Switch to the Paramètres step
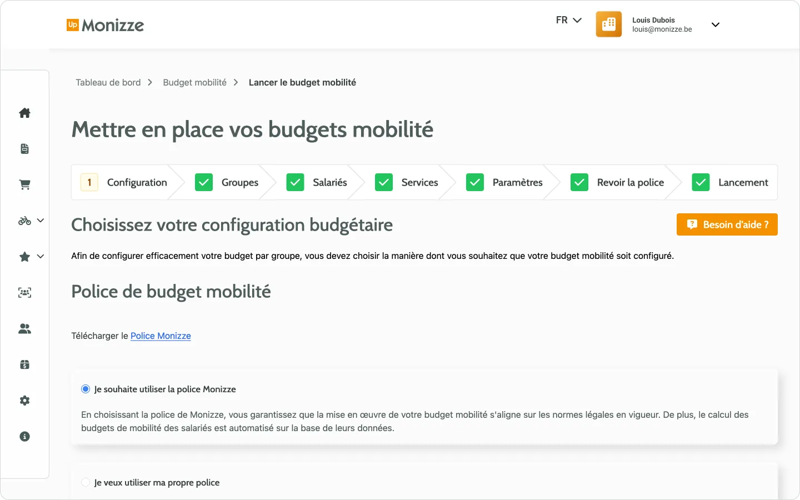 pos(517,182)
